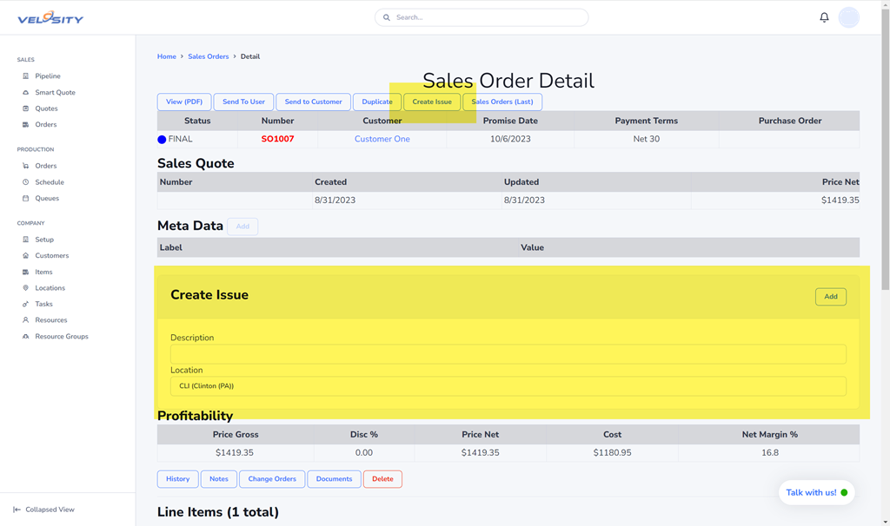
Task: Go to Production Queues in the sidebar
Action: pos(47,199)
